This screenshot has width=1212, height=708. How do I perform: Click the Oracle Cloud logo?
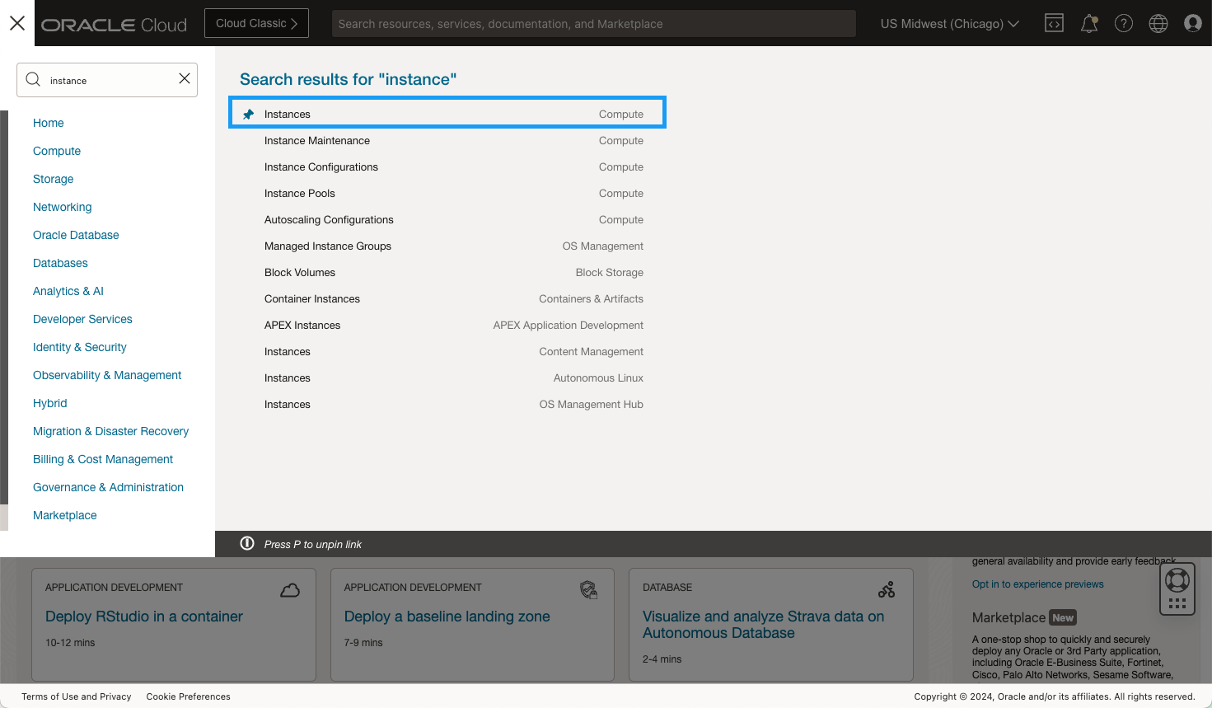[x=114, y=25]
